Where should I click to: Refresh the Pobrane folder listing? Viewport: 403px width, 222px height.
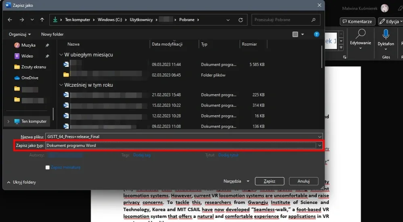[x=241, y=20]
